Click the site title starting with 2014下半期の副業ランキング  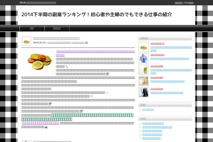coord(97,15)
